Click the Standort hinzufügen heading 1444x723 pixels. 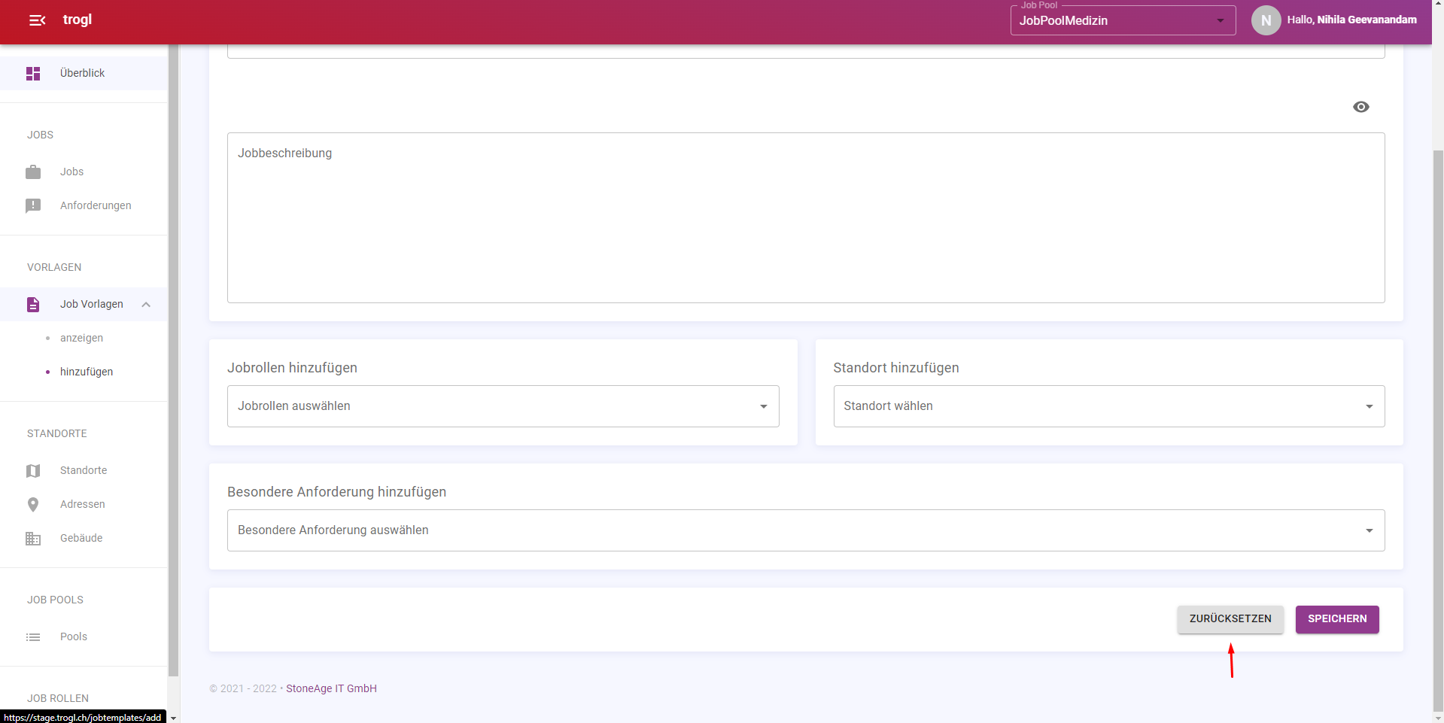click(895, 368)
